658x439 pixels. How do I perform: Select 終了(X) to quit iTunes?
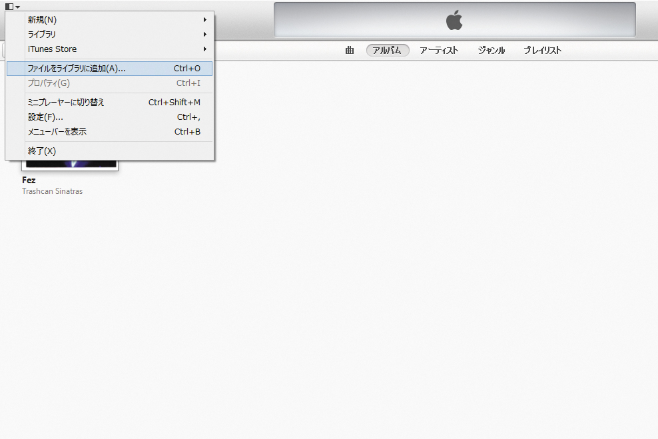click(x=110, y=151)
